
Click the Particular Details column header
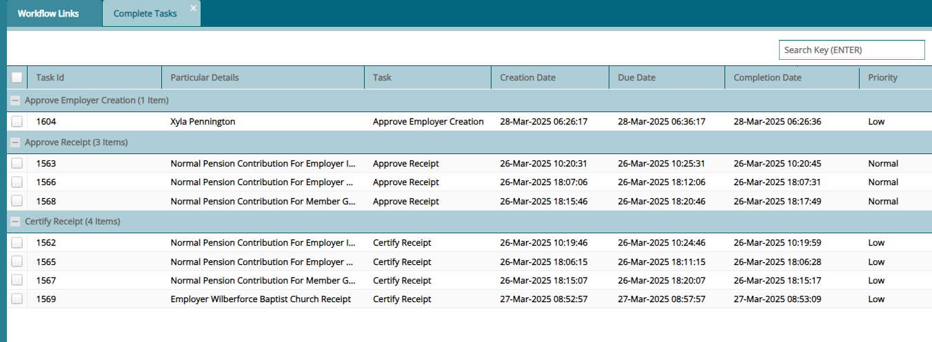[205, 78]
